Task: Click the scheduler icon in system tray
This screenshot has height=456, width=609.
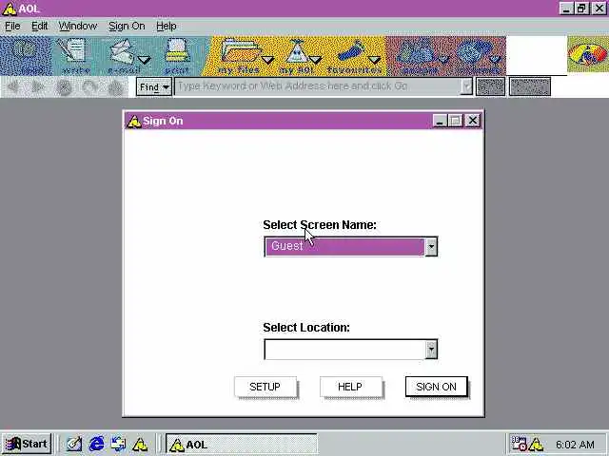Action: [519, 444]
